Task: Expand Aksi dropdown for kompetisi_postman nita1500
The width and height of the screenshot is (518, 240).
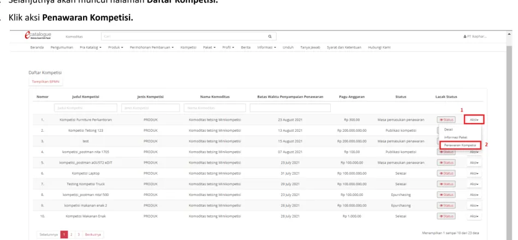Action: [474, 195]
